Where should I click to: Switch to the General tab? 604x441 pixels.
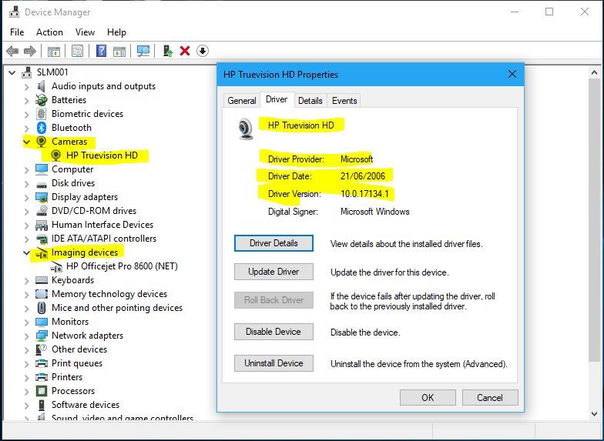[242, 100]
